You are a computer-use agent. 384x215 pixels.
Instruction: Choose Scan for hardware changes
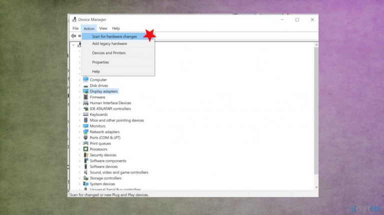118,36
